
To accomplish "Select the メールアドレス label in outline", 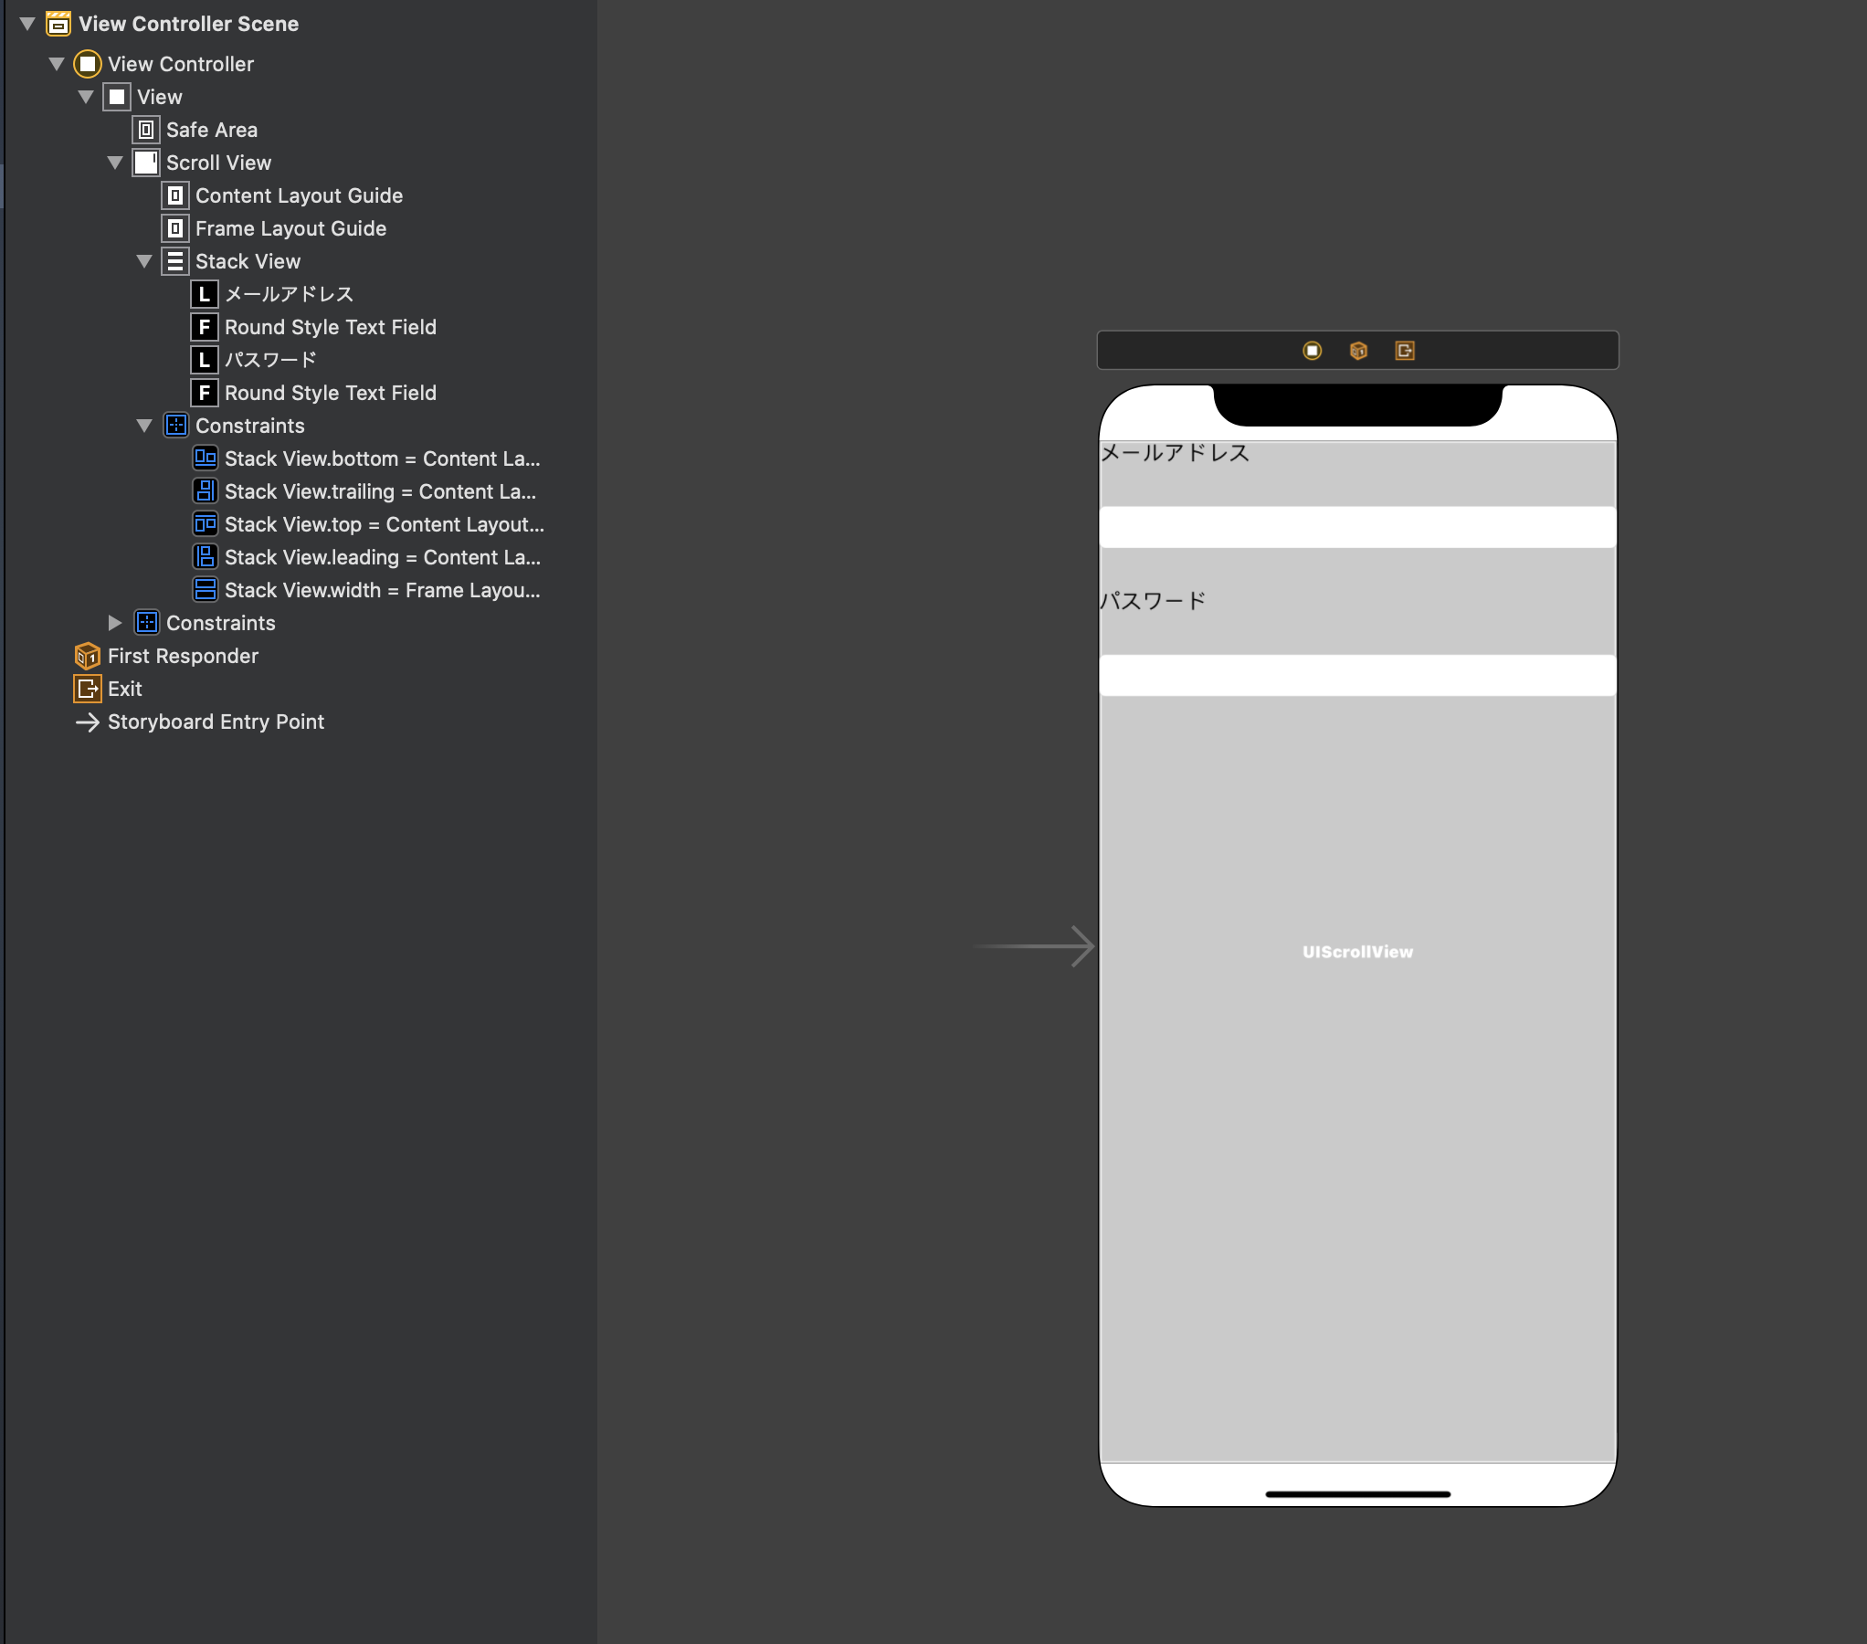I will point(288,294).
